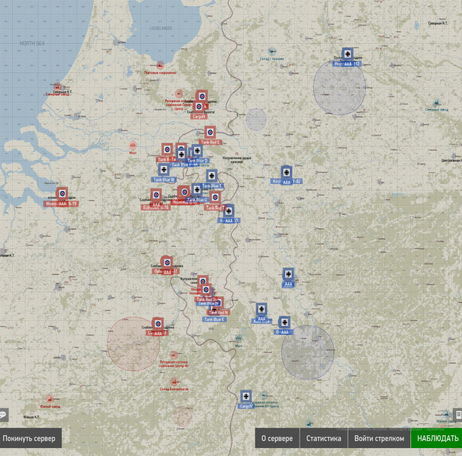Select the red roundel above Tank Red T
The height and width of the screenshot is (456, 462).
tap(215, 197)
